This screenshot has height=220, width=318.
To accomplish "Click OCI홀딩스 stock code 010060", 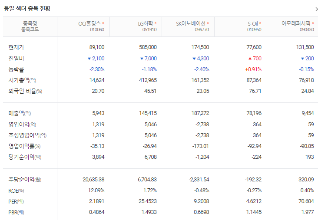I will (x=97, y=30).
